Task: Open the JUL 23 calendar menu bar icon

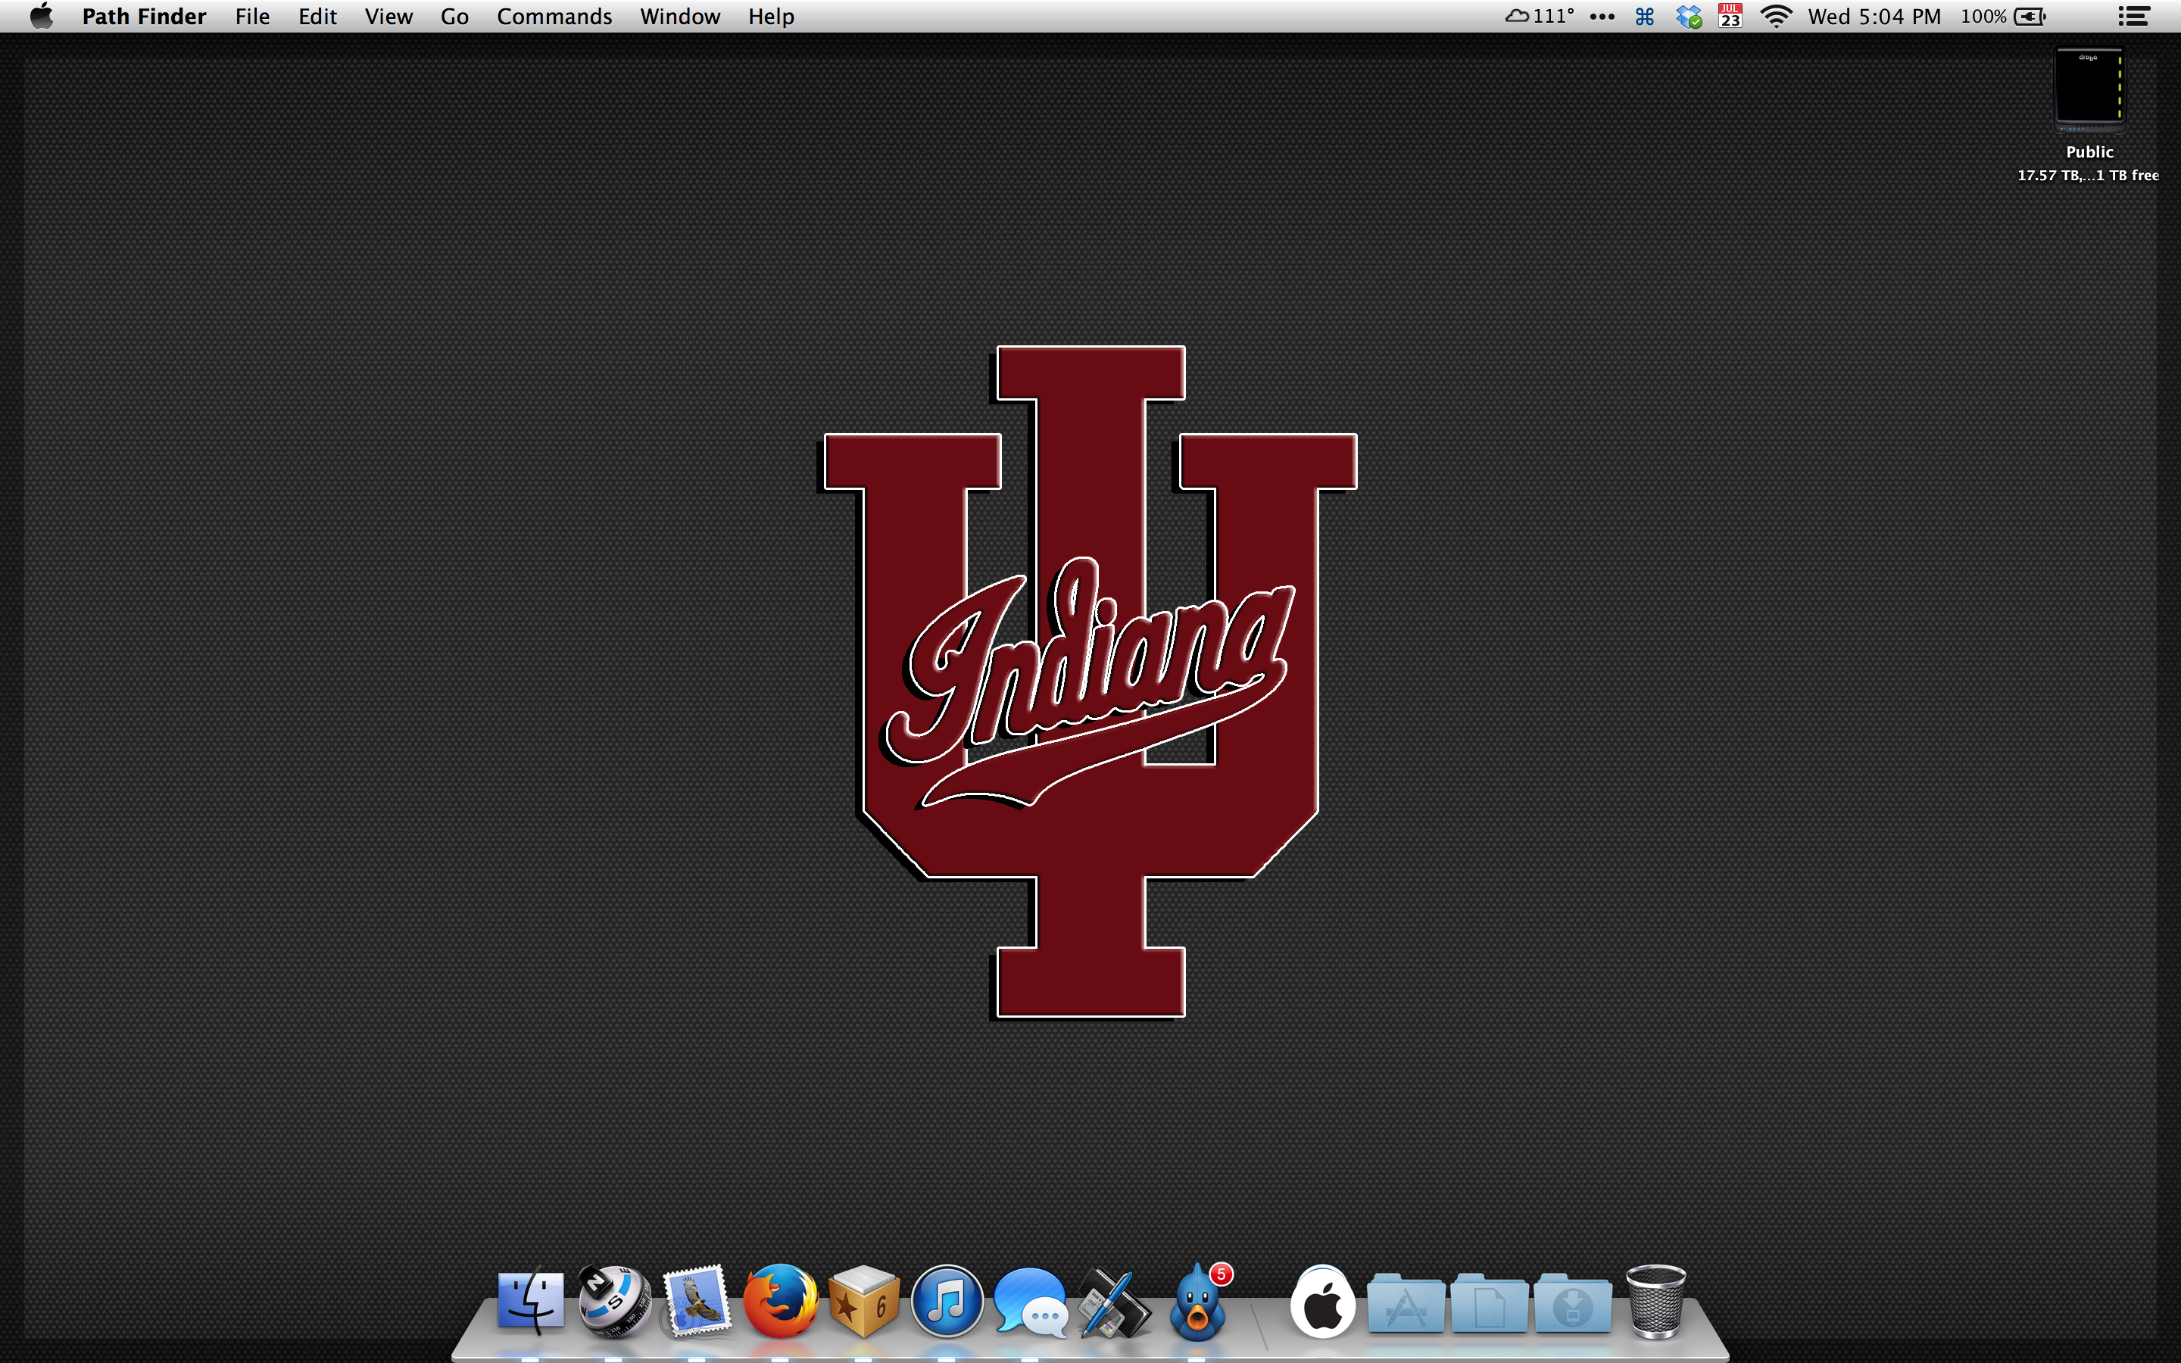Action: point(1730,16)
